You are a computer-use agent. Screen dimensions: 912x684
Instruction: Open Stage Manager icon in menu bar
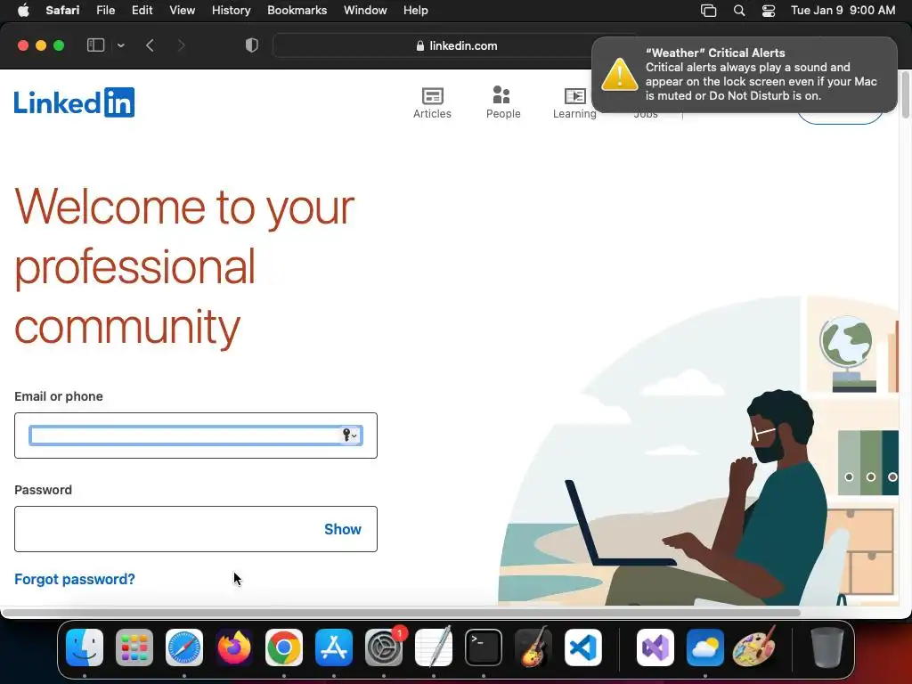[708, 11]
